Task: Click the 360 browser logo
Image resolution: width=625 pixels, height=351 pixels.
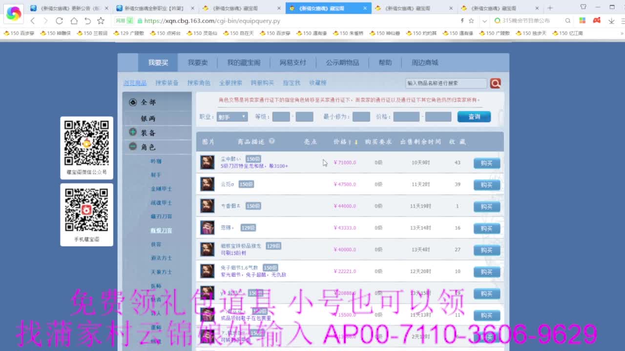Action: tap(13, 14)
